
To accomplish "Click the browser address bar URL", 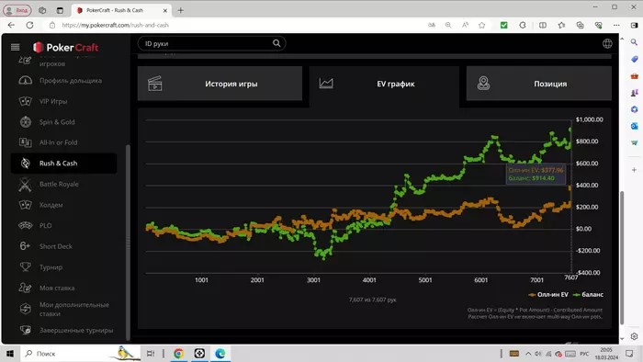I will click(x=115, y=25).
